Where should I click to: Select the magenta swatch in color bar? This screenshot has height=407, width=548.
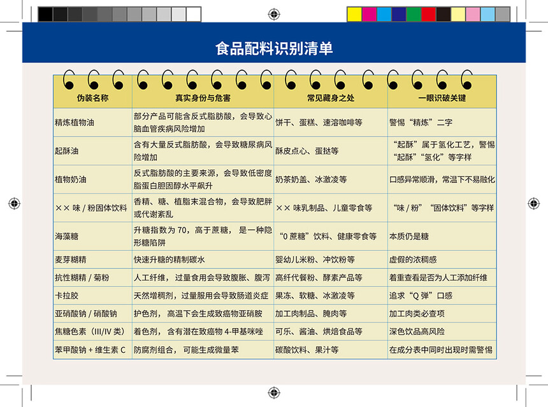[x=369, y=14]
